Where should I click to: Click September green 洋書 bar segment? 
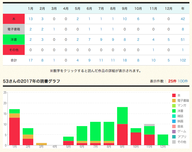click(x=122, y=116)
